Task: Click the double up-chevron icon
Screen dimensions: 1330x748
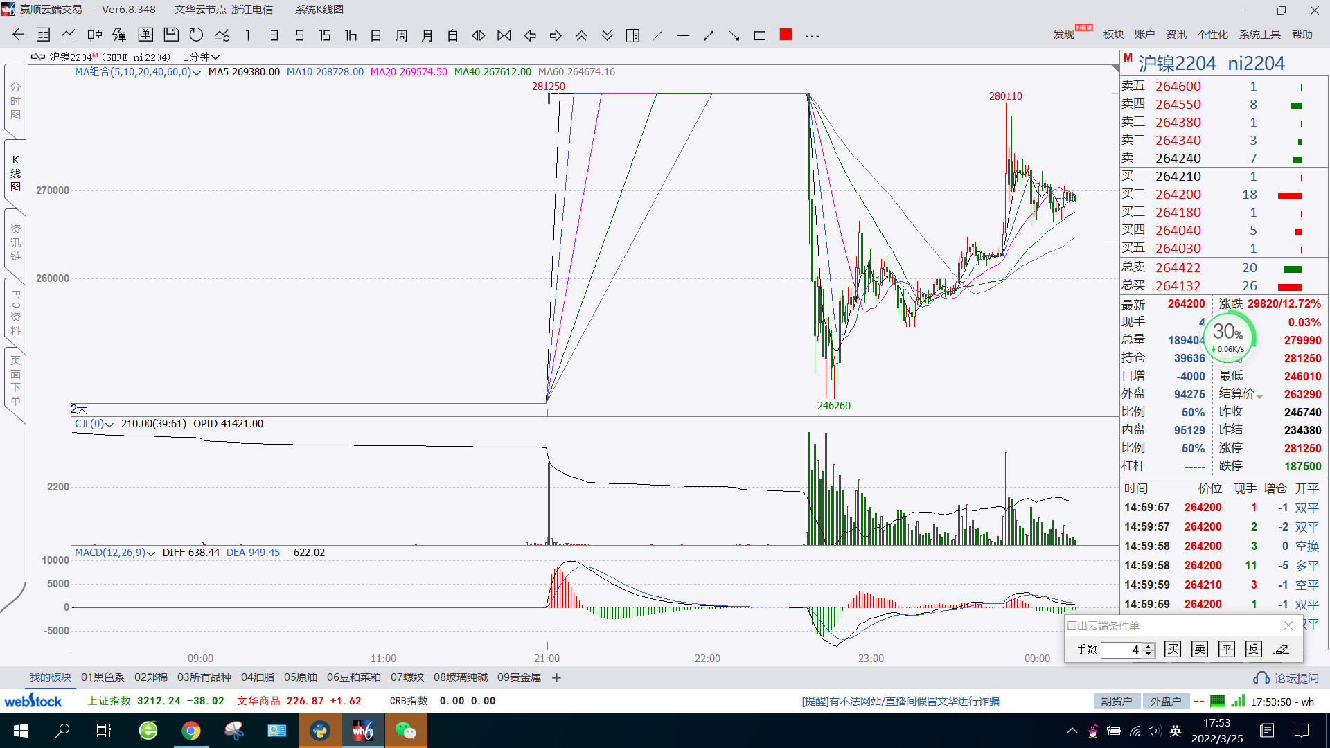Action: (581, 35)
